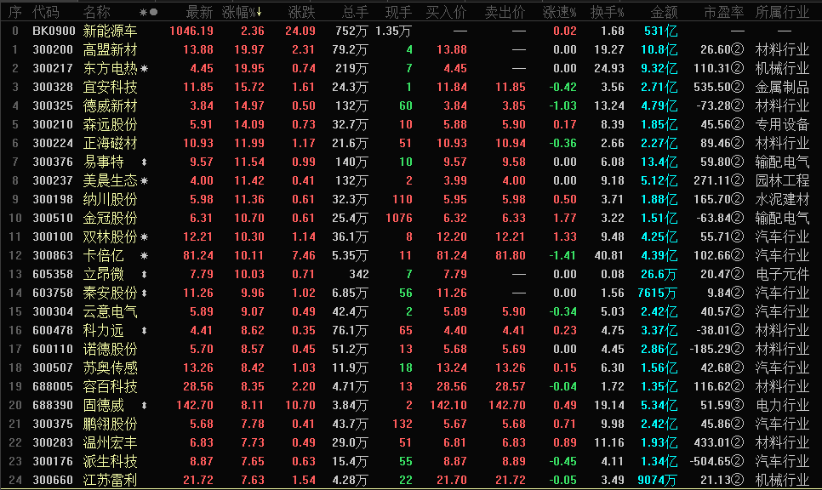Click the circled number after 温州宏丰's 433.01 P/E
The image size is (822, 490).
[737, 443]
